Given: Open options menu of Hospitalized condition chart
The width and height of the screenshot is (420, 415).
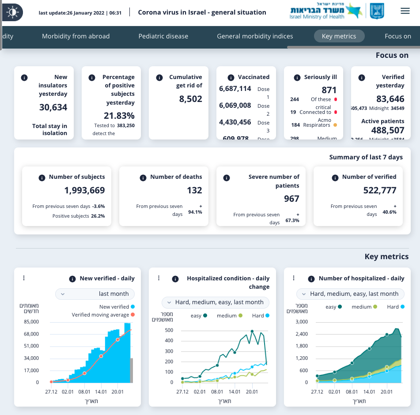Looking at the screenshot, I should click(x=159, y=278).
